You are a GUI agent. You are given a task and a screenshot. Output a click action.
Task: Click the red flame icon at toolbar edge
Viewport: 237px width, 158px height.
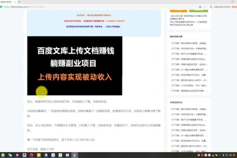point(233,7)
